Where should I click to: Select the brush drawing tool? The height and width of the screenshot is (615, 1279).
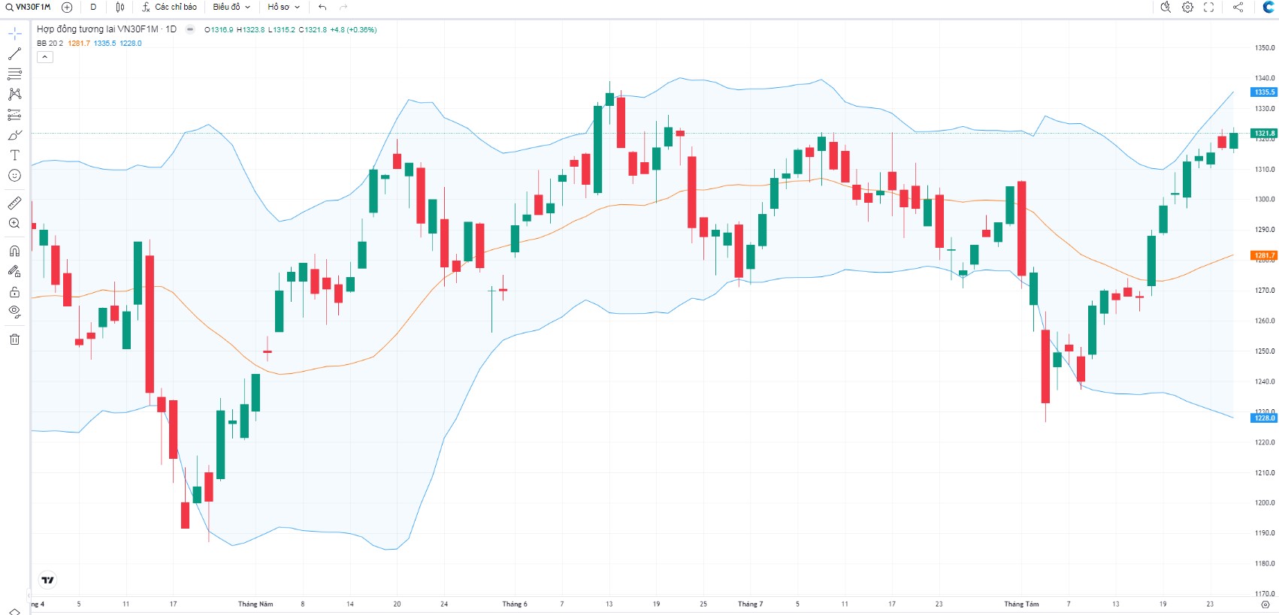pyautogui.click(x=14, y=135)
